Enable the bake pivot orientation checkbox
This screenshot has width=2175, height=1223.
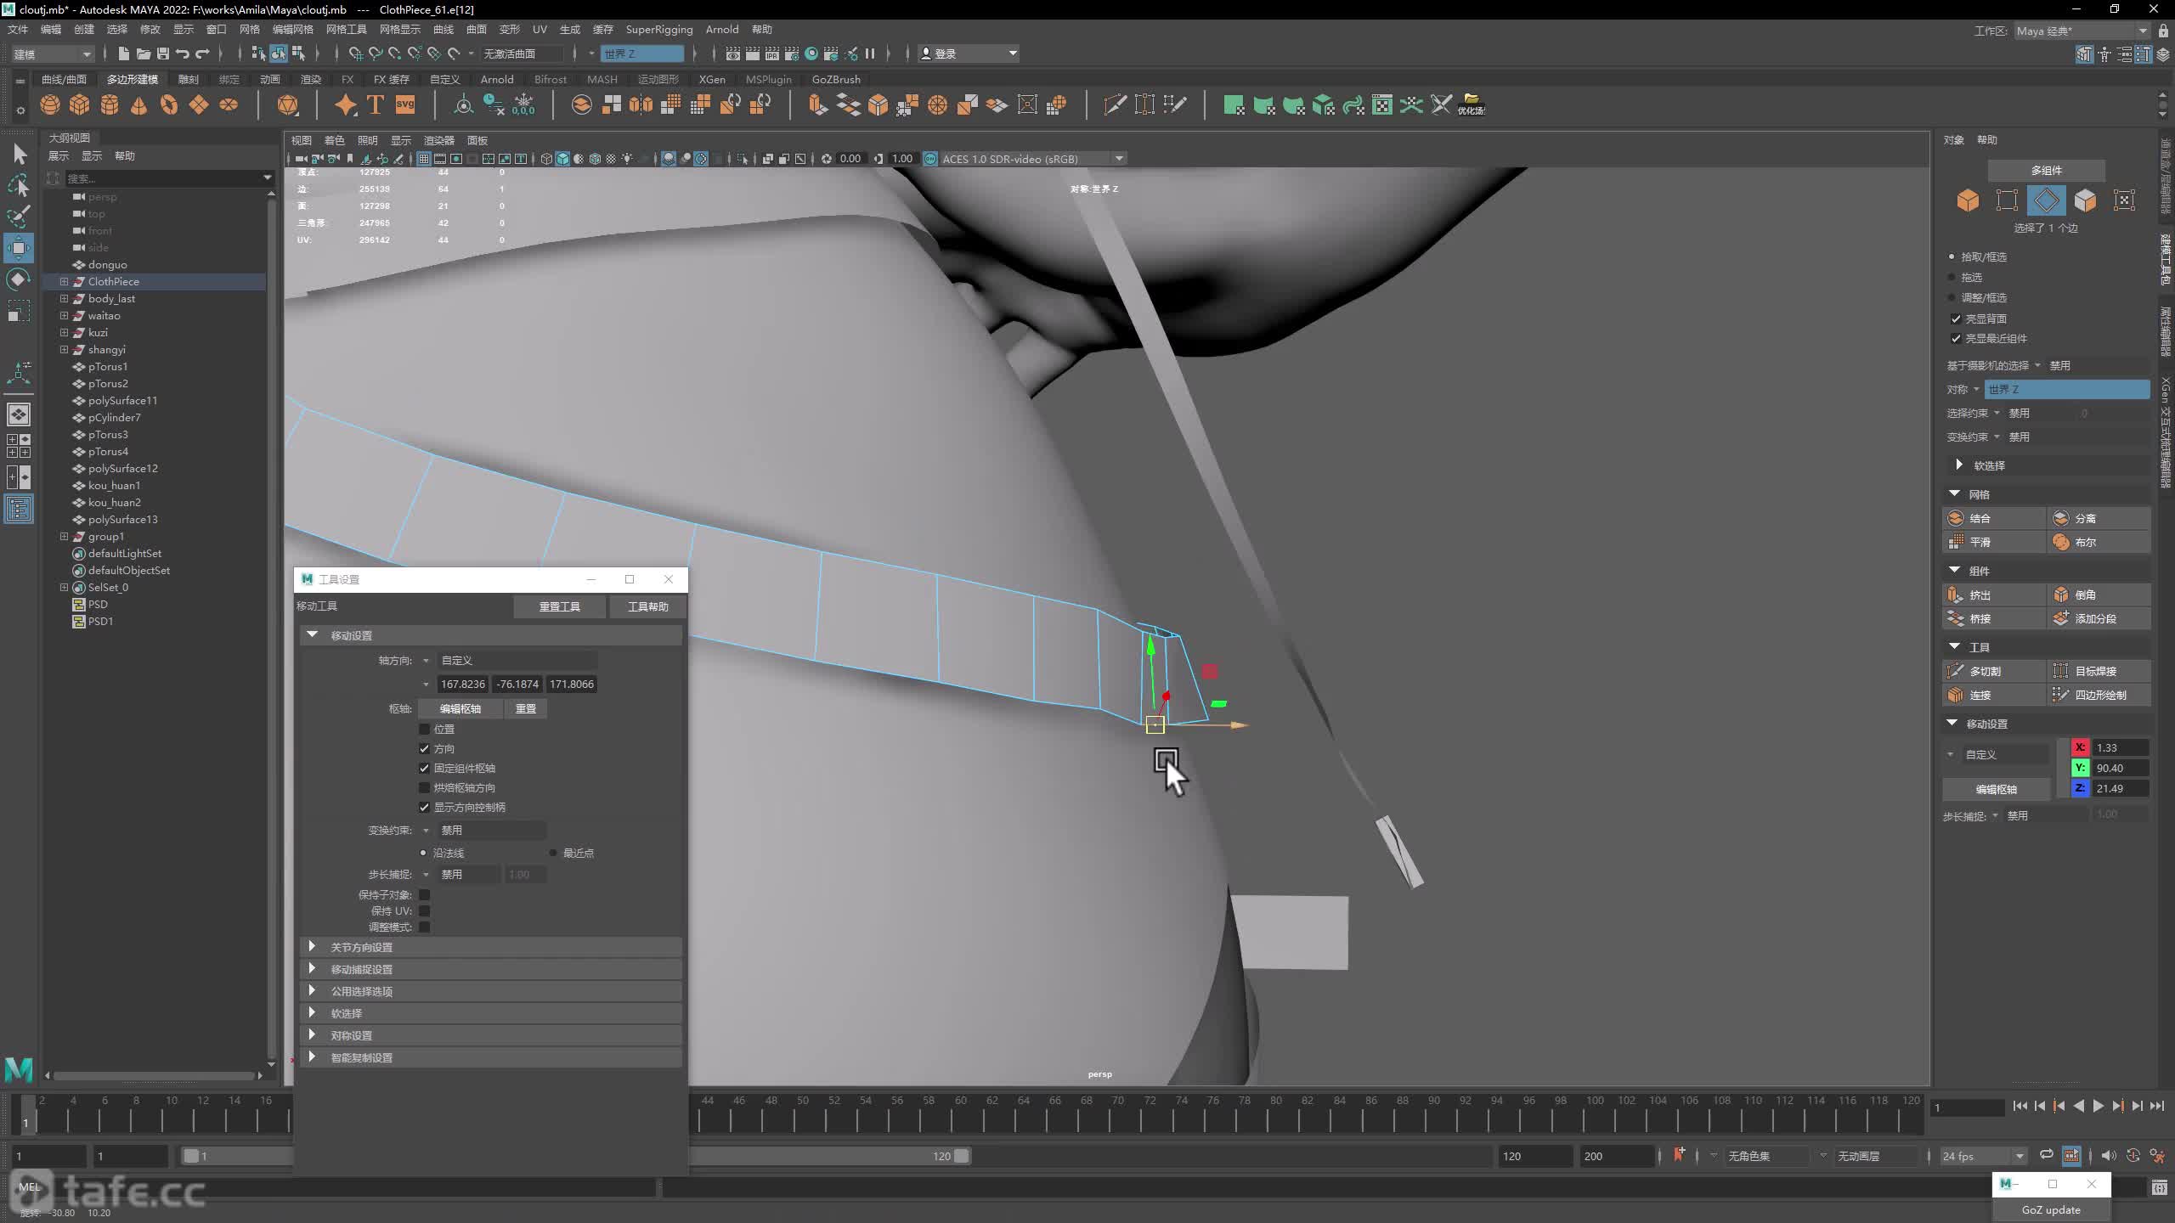[424, 787]
